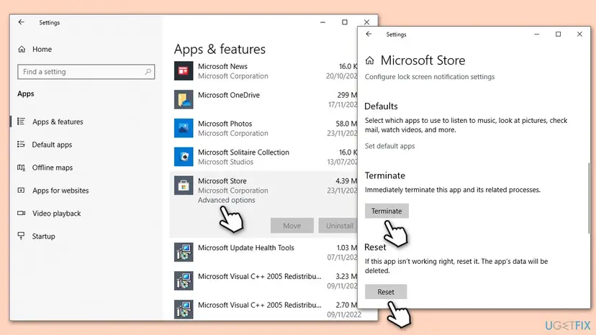Click the home icon beside Microsoft Store heading
596x335 pixels.
pyautogui.click(x=370, y=60)
